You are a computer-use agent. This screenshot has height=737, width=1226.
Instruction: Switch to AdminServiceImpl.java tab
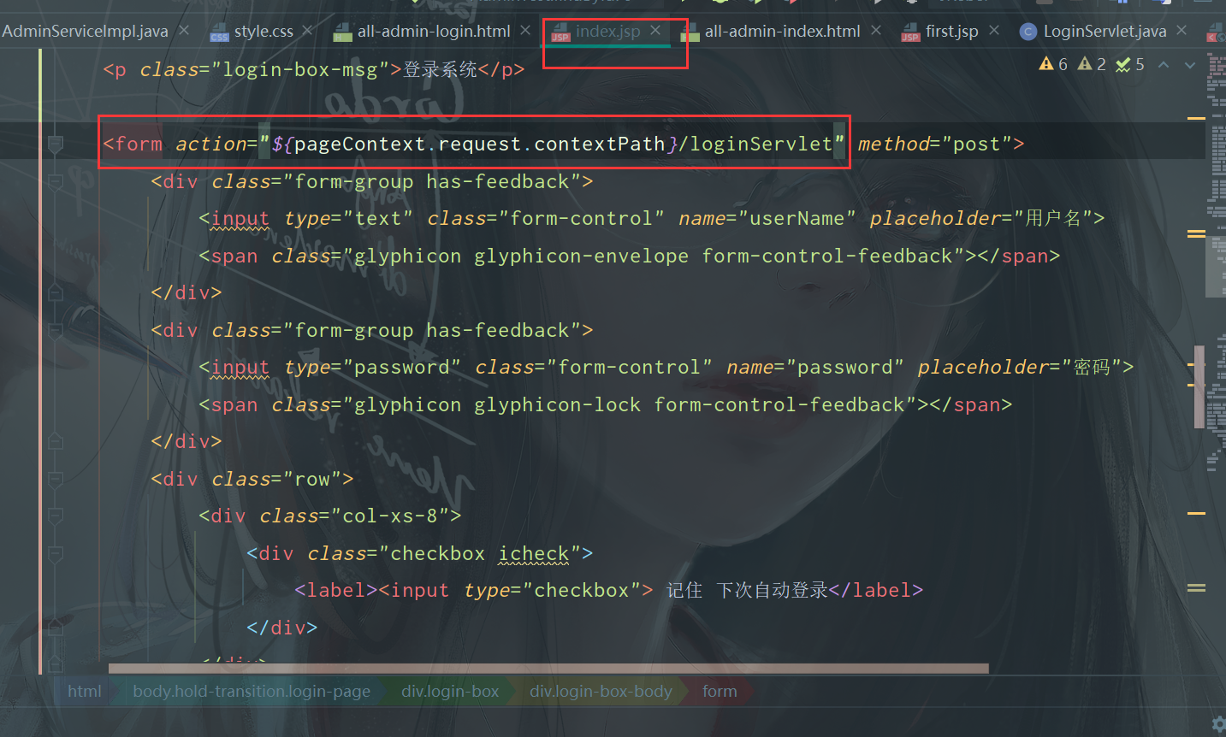click(85, 32)
